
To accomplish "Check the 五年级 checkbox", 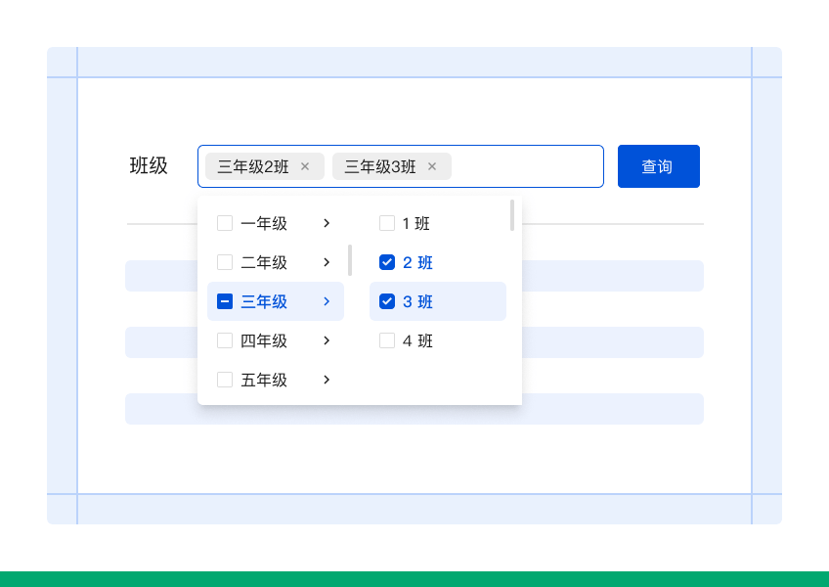I will click(225, 380).
